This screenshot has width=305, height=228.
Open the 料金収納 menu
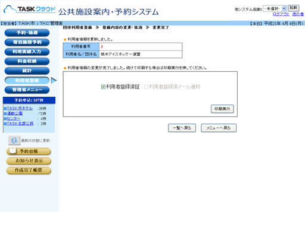27,61
